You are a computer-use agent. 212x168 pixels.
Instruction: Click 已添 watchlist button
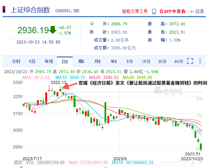[199, 11]
